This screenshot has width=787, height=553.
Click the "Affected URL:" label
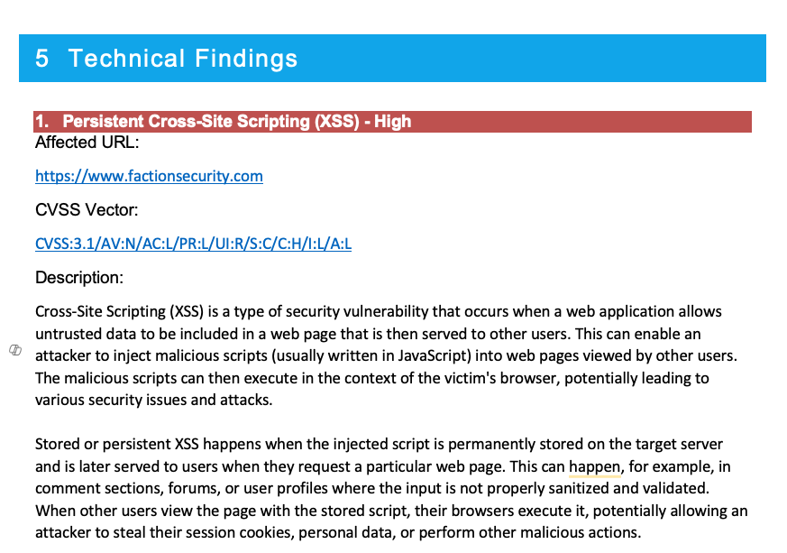click(87, 143)
